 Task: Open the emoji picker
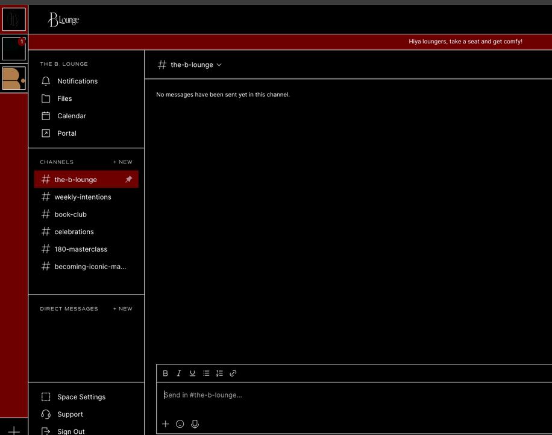coord(180,424)
